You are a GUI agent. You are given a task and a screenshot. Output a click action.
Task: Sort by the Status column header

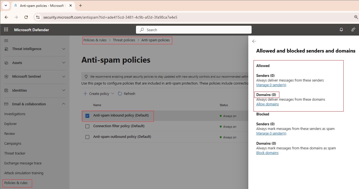[224, 105]
